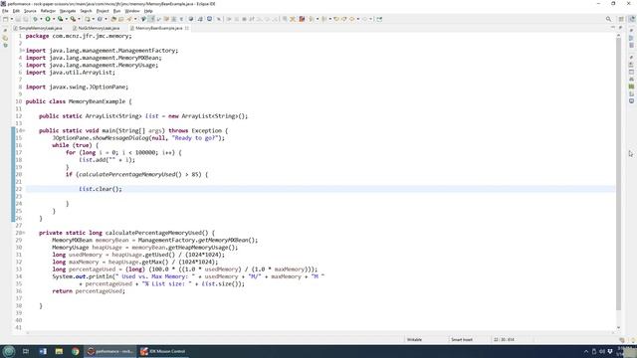Open the File menu
This screenshot has height=358, width=637.
tap(5, 11)
